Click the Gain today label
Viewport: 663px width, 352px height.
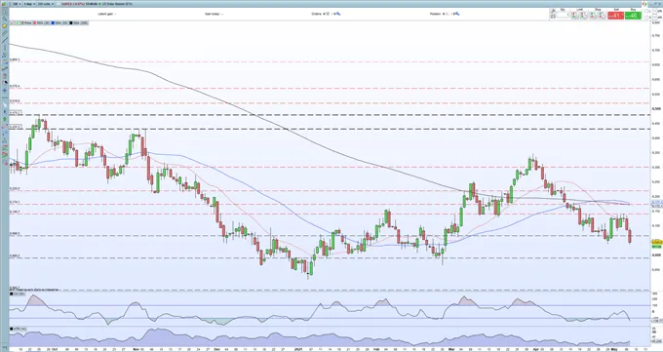(x=213, y=14)
